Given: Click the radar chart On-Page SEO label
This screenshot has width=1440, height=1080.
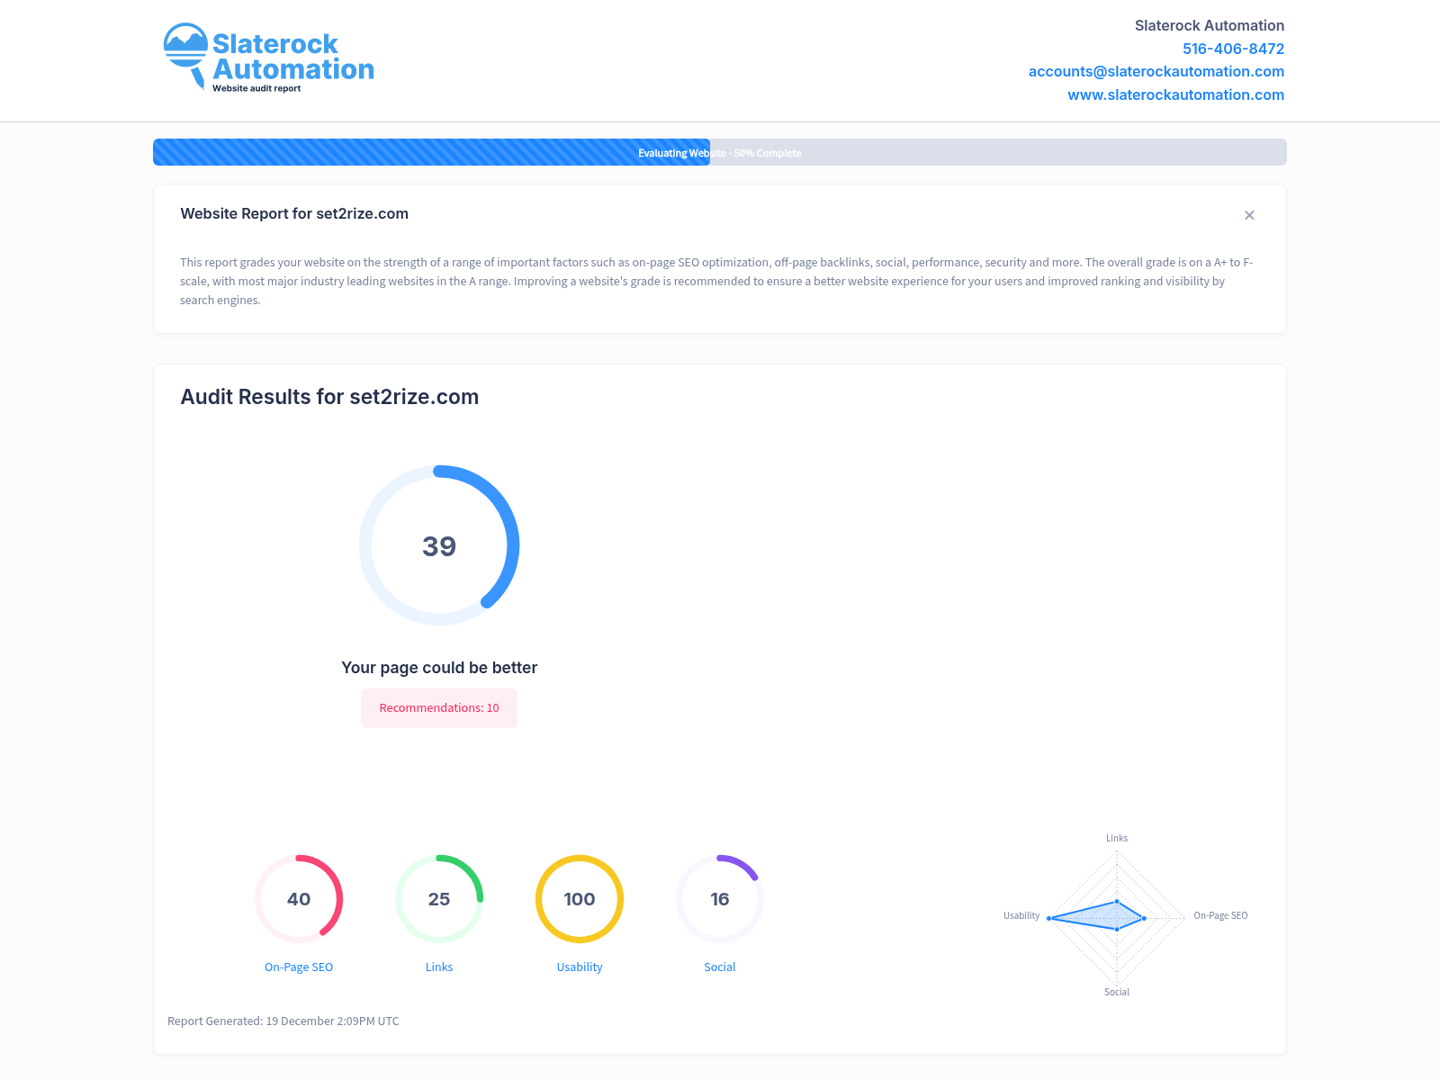Looking at the screenshot, I should point(1220,915).
